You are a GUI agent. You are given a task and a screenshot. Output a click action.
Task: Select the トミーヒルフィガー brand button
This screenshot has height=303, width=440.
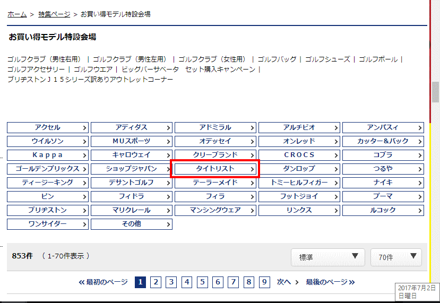click(x=299, y=183)
